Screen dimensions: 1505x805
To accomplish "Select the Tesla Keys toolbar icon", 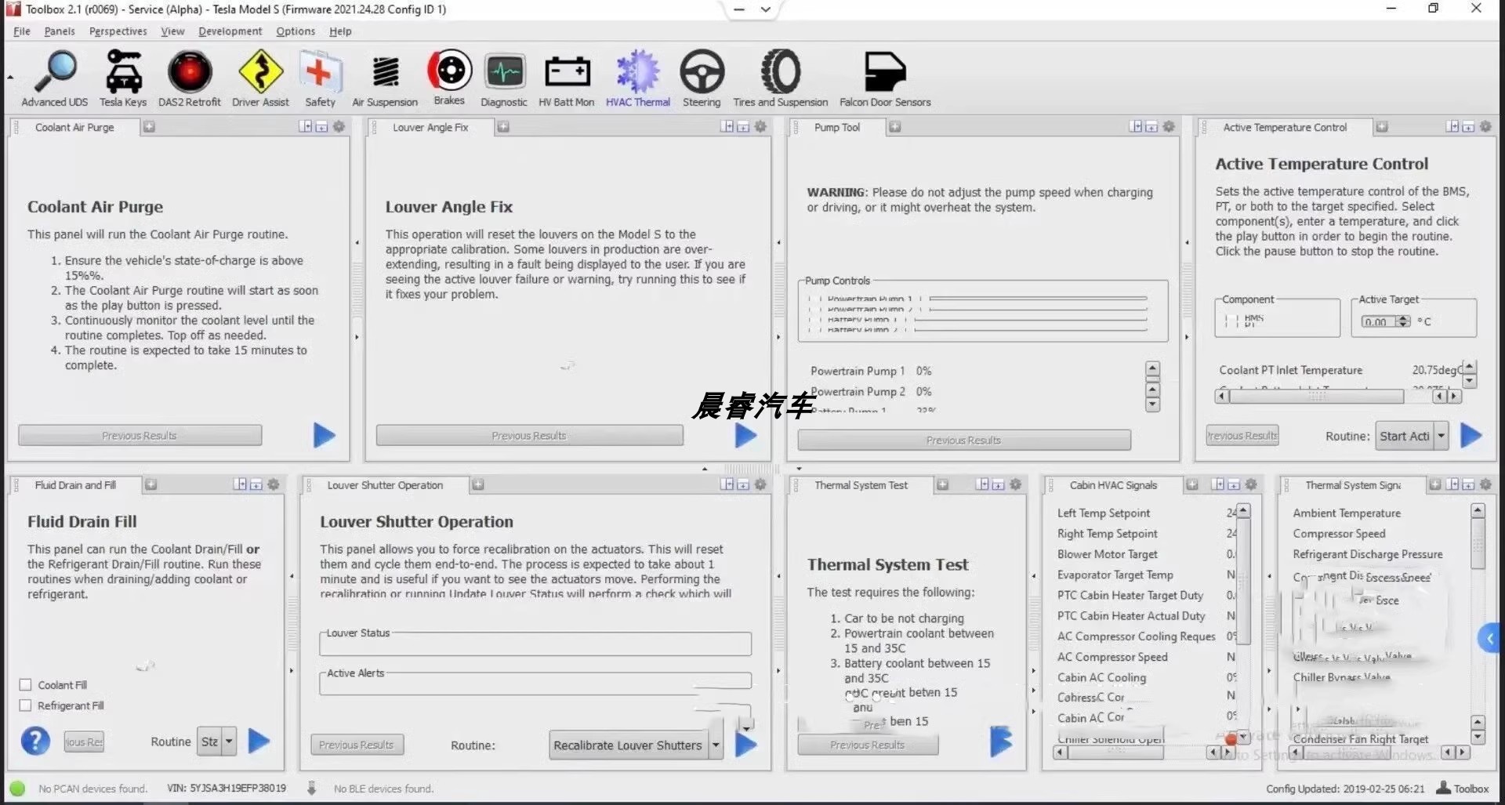I will click(123, 78).
